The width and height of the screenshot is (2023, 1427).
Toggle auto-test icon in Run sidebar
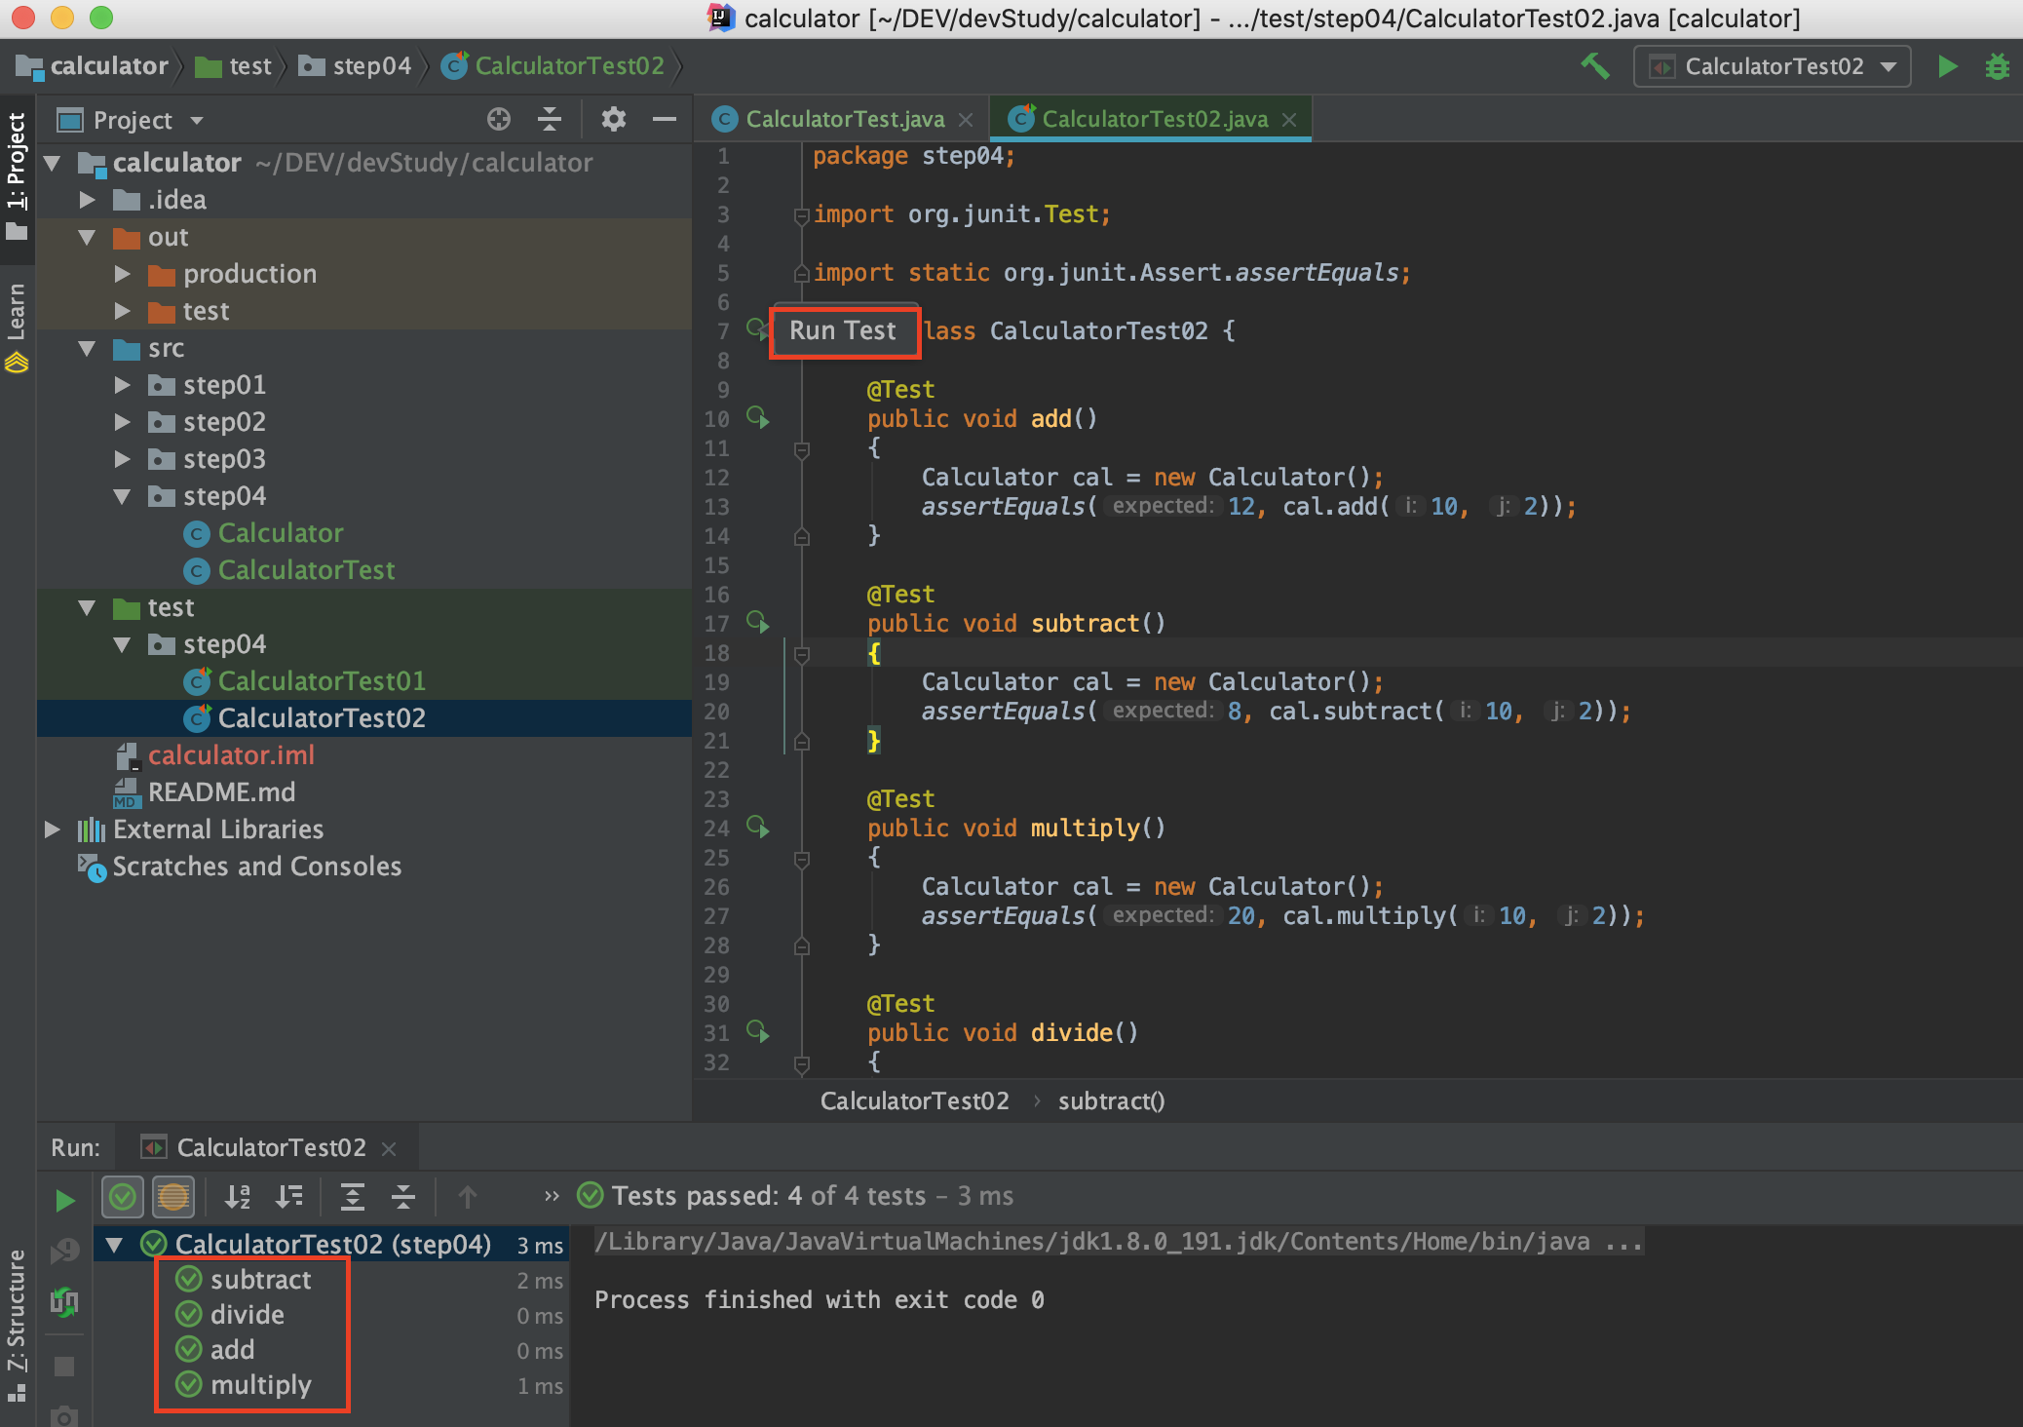coord(65,1301)
